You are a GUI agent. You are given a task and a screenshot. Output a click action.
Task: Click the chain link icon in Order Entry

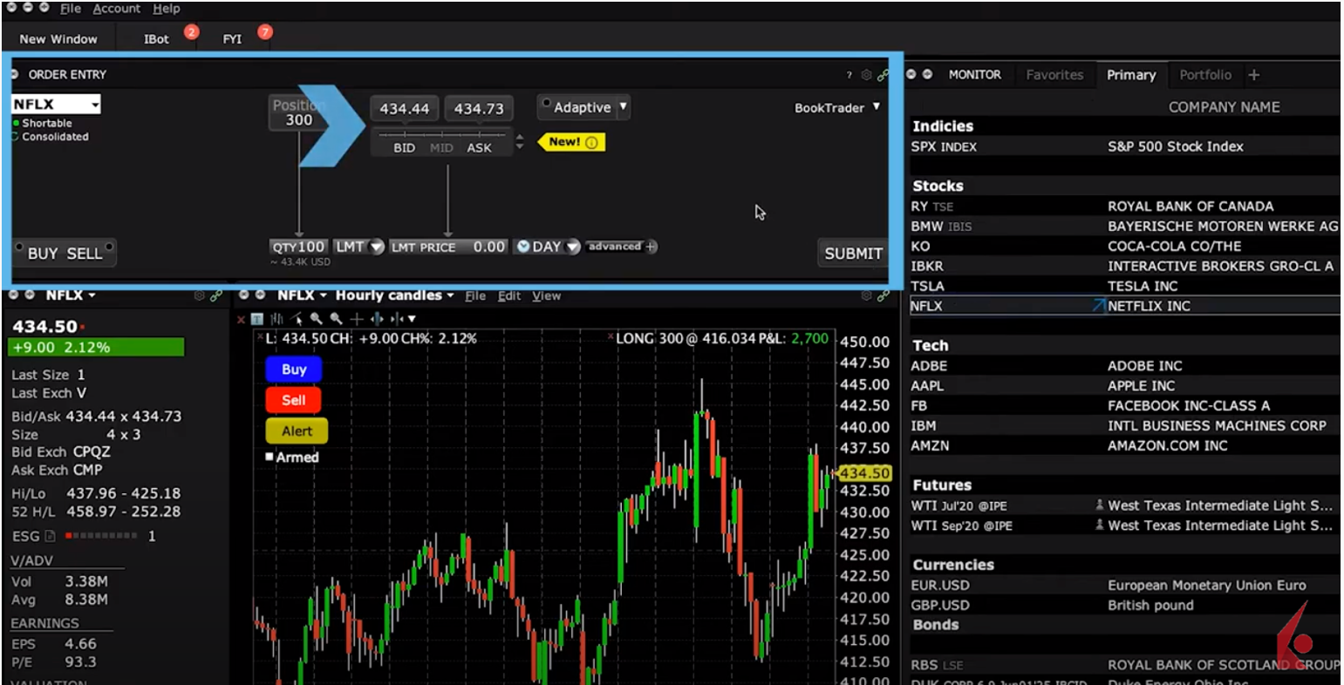(883, 75)
